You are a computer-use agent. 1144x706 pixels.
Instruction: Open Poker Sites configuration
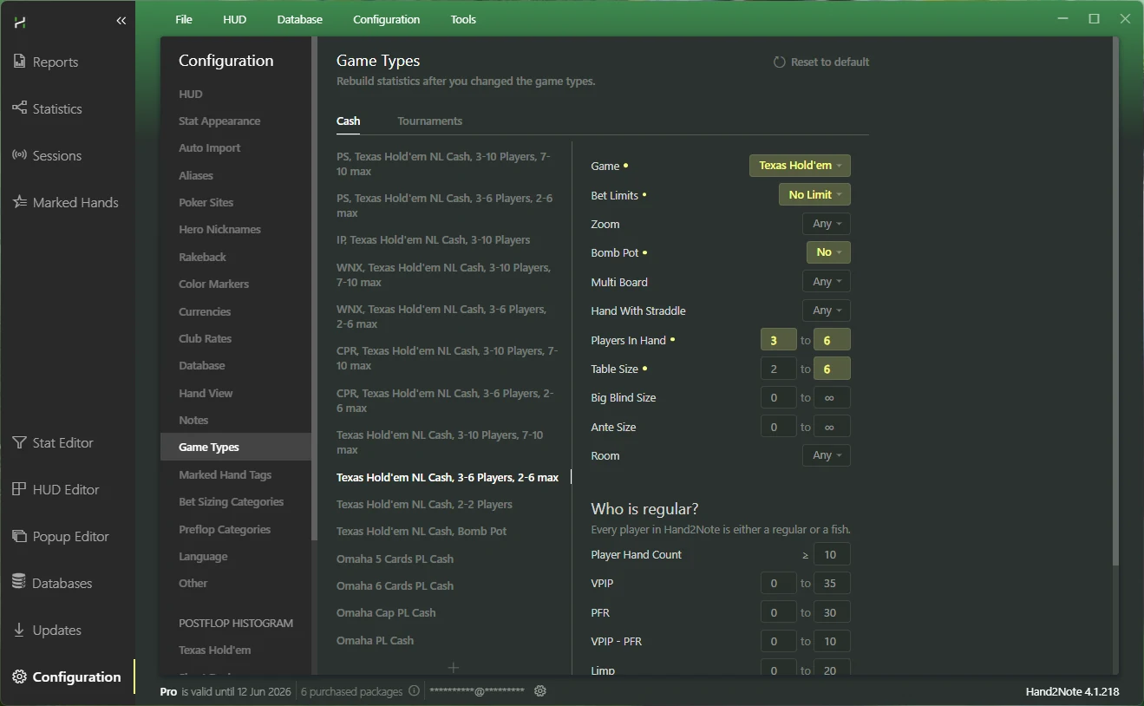point(206,203)
